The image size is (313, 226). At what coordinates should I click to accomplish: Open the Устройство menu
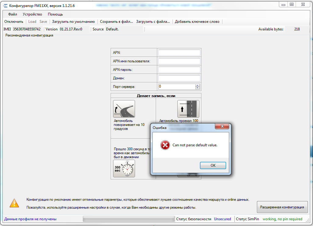[x=32, y=14]
